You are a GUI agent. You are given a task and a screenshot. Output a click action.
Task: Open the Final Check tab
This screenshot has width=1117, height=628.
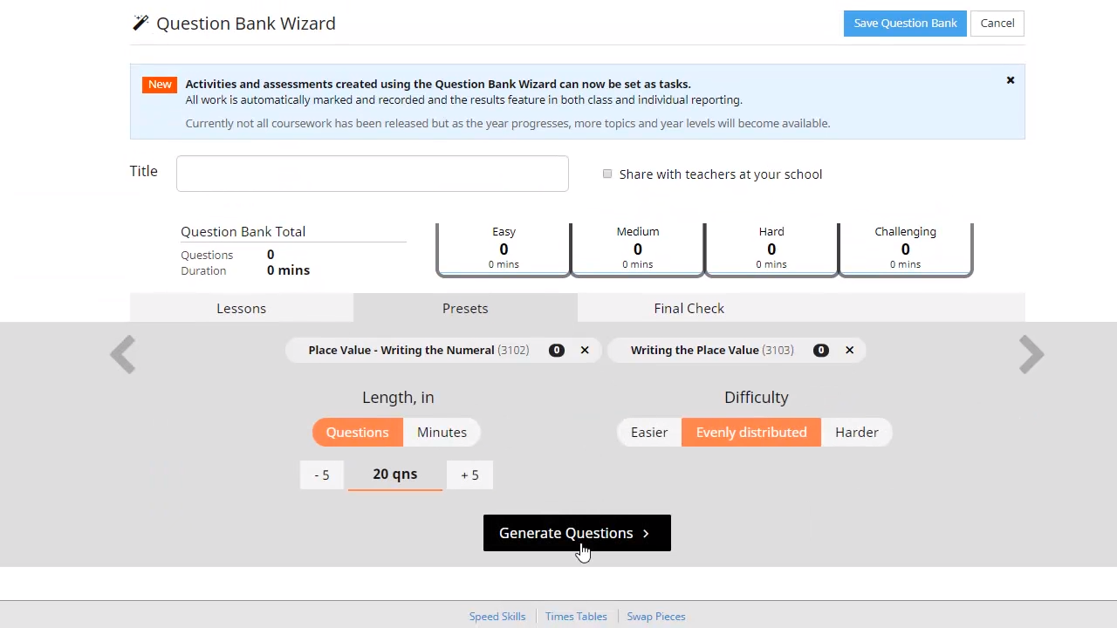689,308
